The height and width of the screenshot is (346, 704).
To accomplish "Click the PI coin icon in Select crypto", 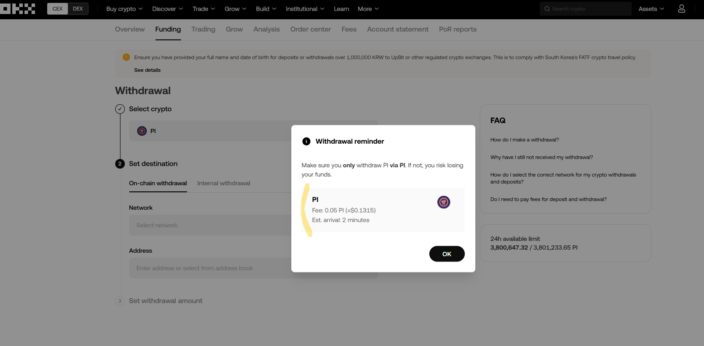I will (142, 131).
